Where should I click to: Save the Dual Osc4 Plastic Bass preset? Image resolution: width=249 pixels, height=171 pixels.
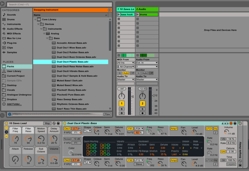[x=235, y=123]
